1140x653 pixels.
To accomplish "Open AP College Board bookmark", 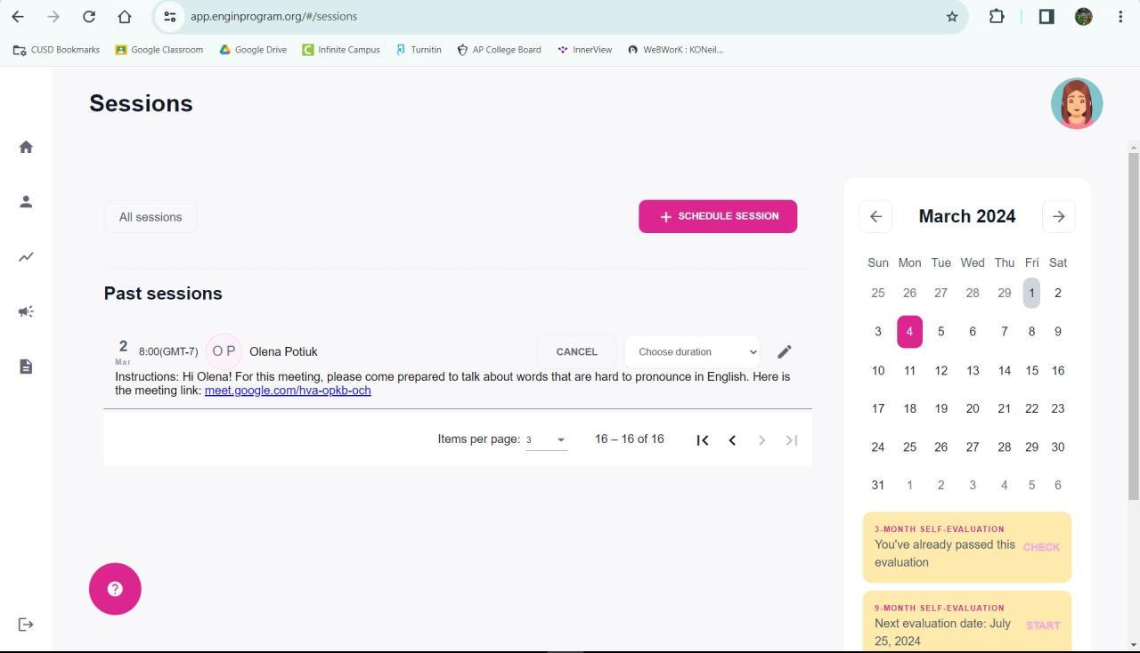I will point(499,50).
